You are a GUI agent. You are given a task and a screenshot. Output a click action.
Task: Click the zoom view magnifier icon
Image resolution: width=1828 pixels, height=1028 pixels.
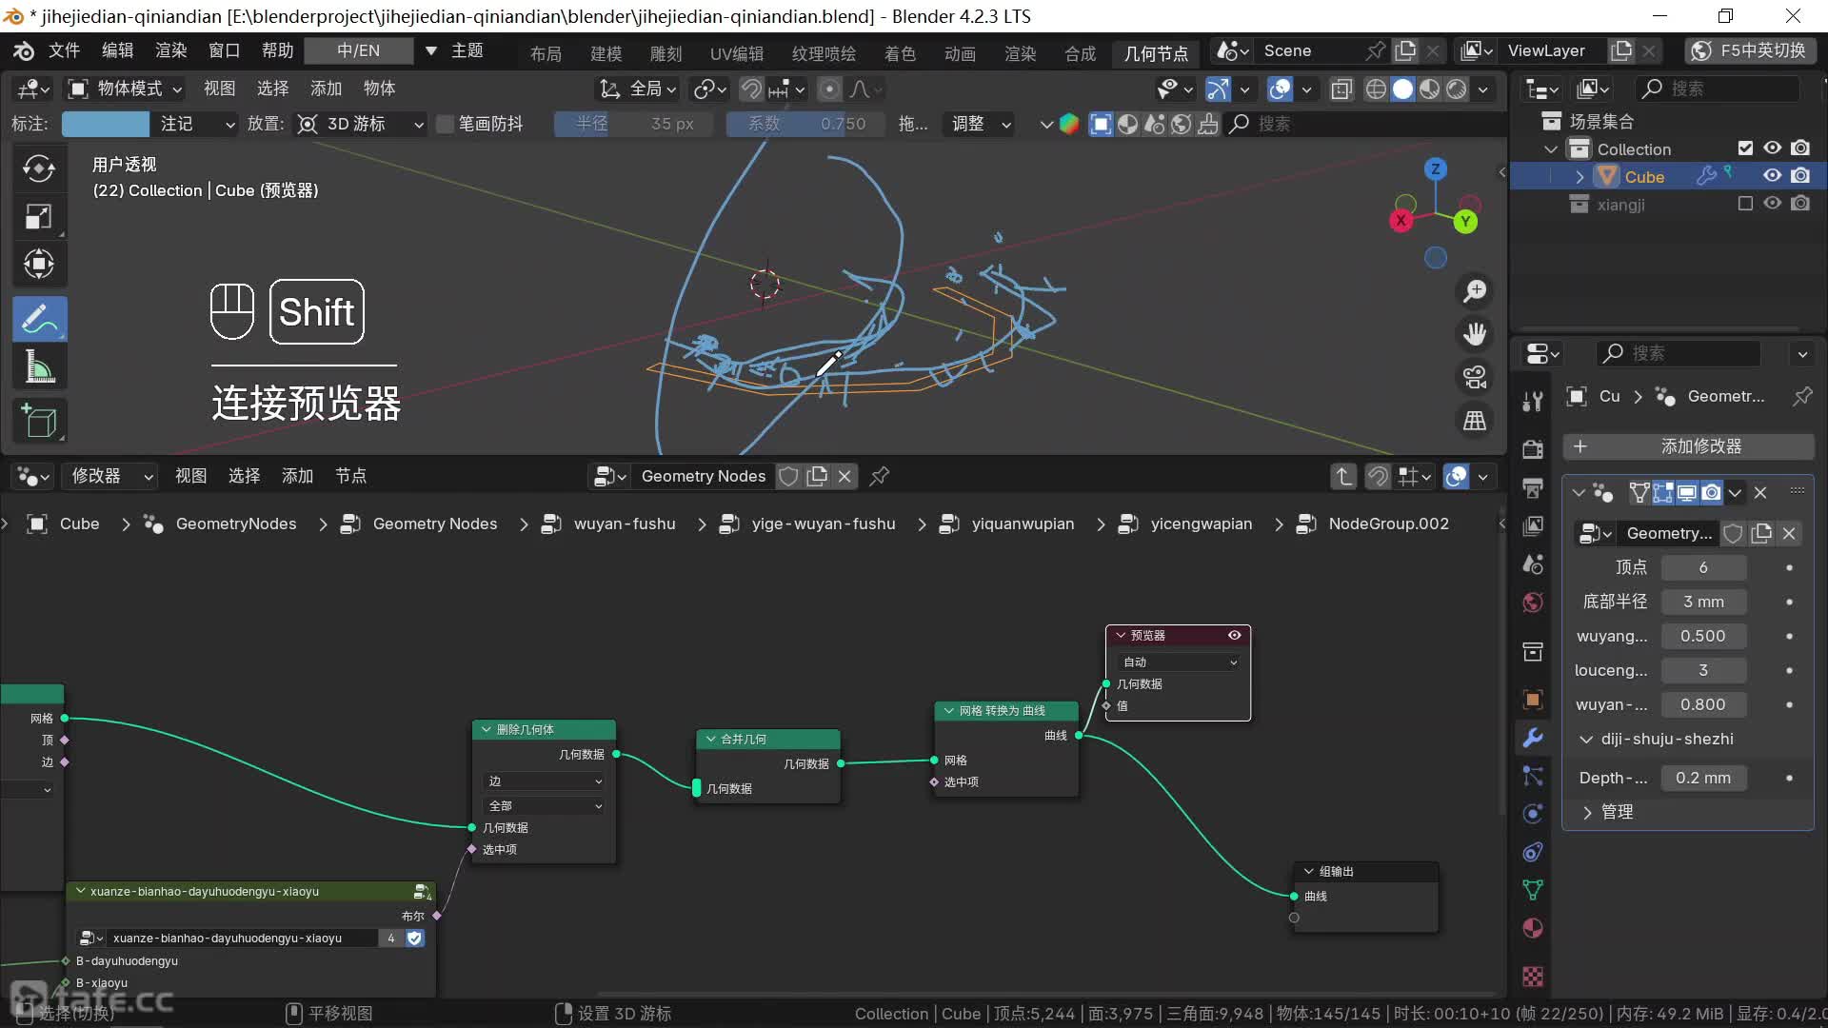click(1475, 291)
